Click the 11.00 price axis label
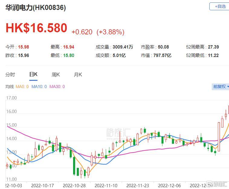 pos(11,179)
